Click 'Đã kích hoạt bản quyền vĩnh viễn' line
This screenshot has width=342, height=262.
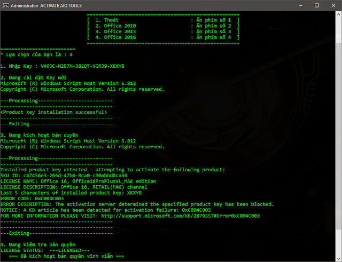point(66,256)
